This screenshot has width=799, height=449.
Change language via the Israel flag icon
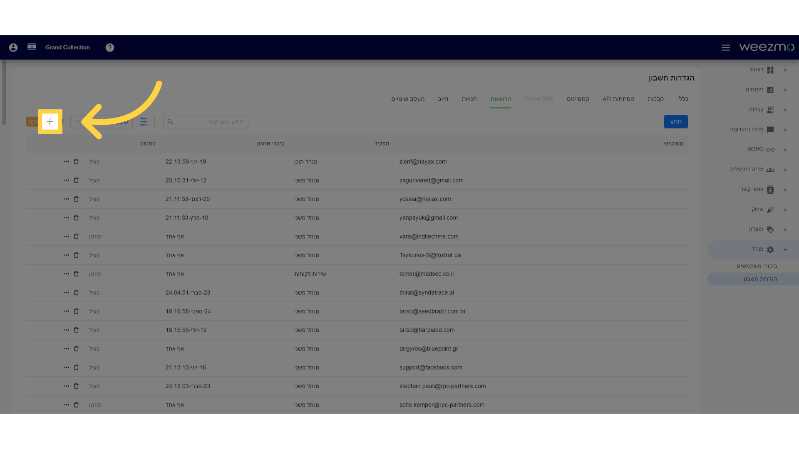(32, 47)
